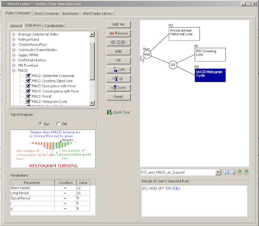Expand BollingerBand tree node
The height and width of the screenshot is (226, 259).
[14, 40]
